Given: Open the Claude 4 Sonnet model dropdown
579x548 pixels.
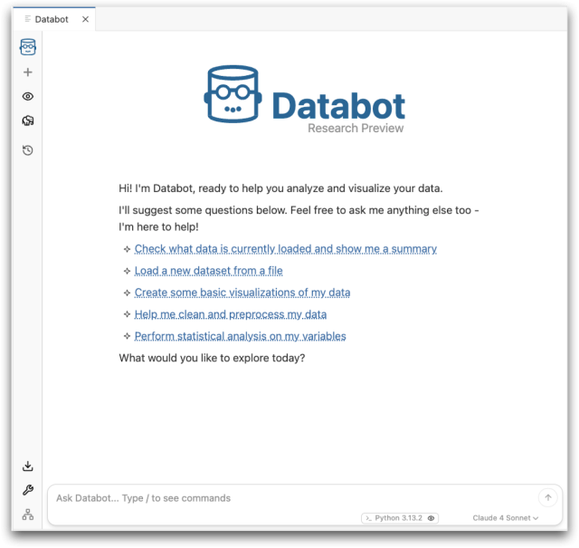Looking at the screenshot, I should click(x=505, y=518).
